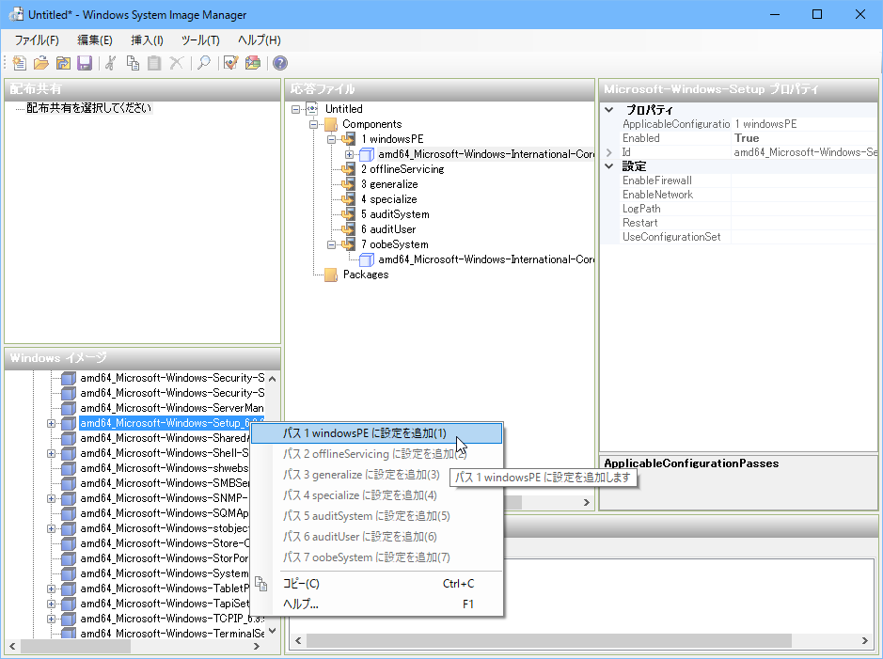Click the International-Core component icon under windowsPE
883x659 pixels.
(367, 154)
